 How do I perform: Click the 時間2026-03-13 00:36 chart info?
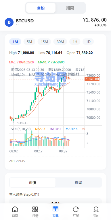pos(28,70)
